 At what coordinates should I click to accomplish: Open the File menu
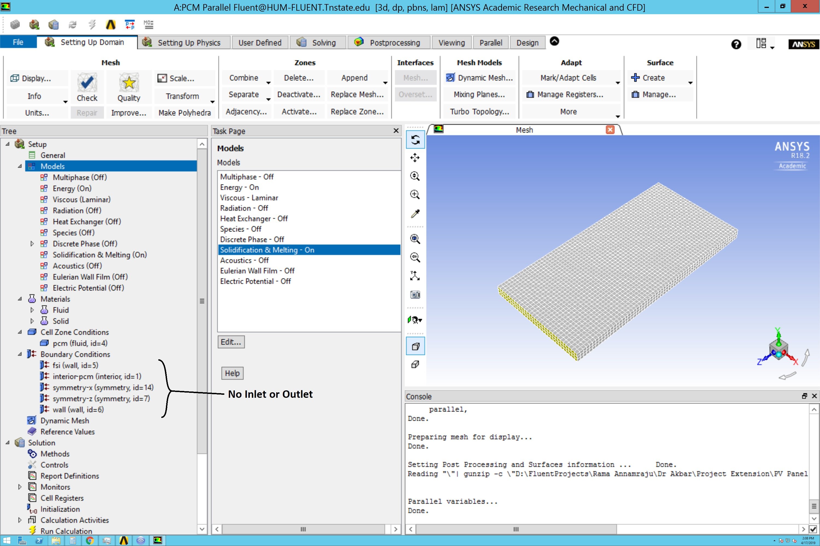point(18,42)
